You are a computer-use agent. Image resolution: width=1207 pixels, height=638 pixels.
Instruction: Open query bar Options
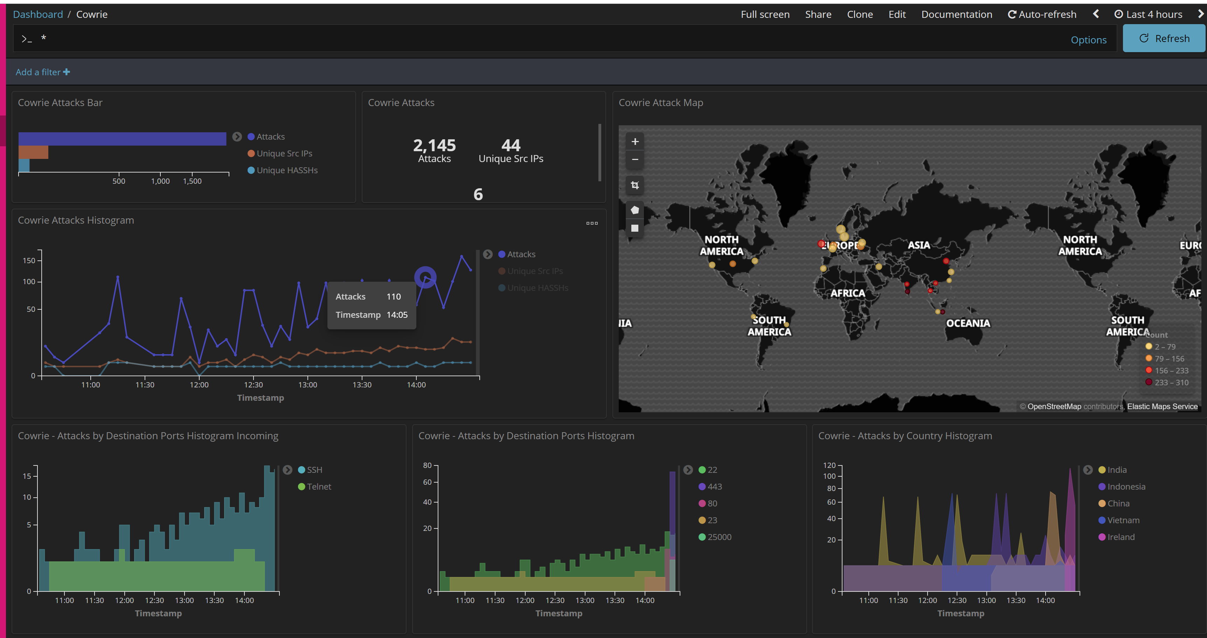click(x=1088, y=40)
